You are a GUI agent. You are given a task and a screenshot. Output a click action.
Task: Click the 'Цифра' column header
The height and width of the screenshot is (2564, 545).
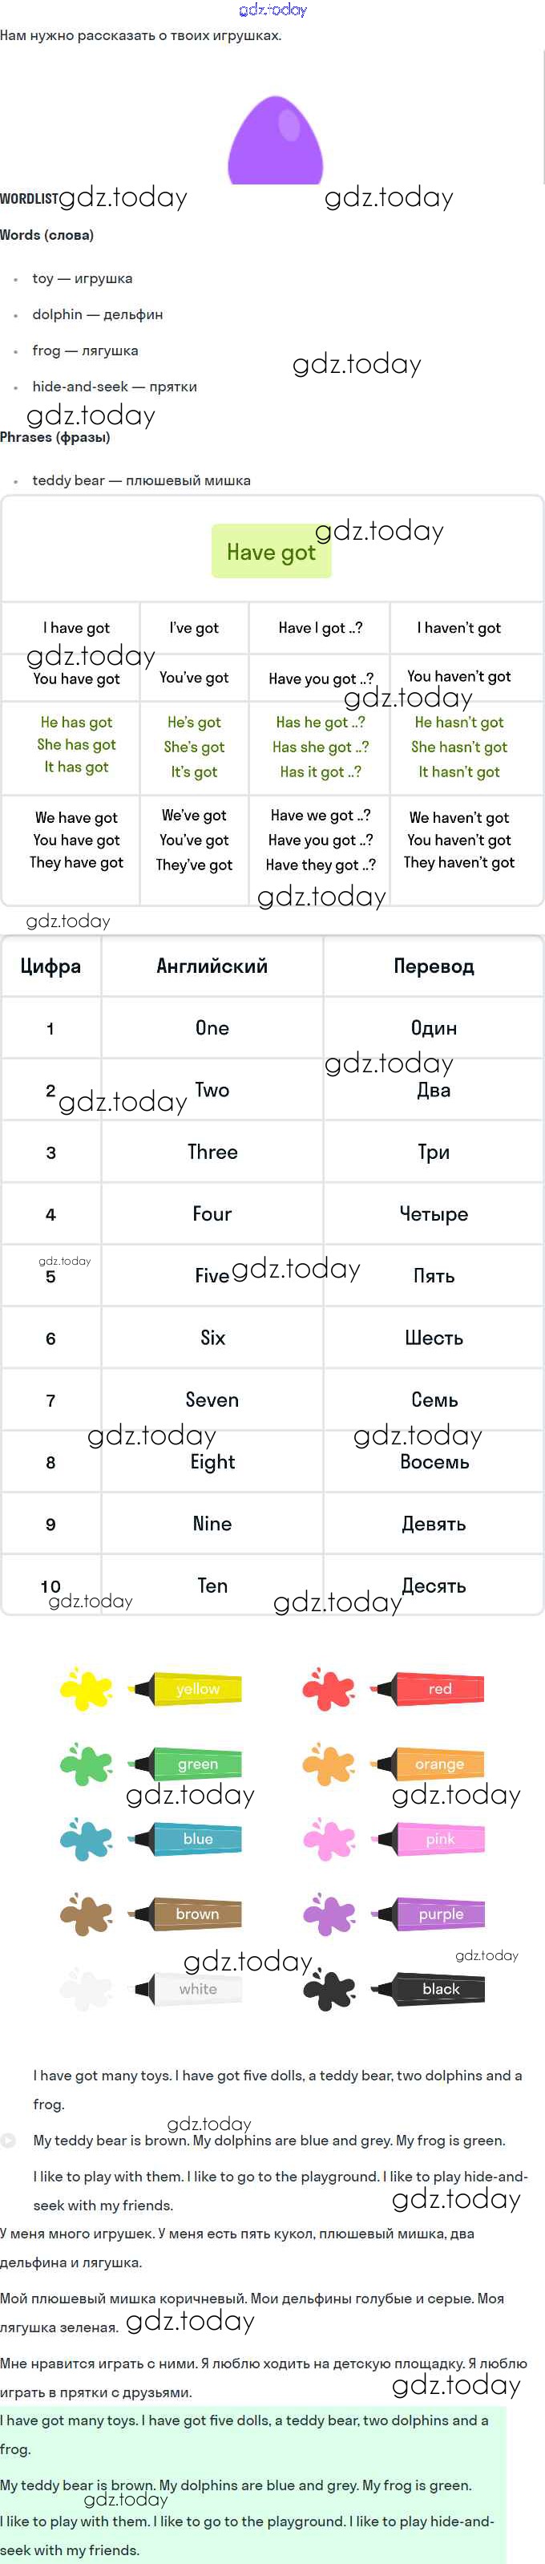(x=50, y=966)
